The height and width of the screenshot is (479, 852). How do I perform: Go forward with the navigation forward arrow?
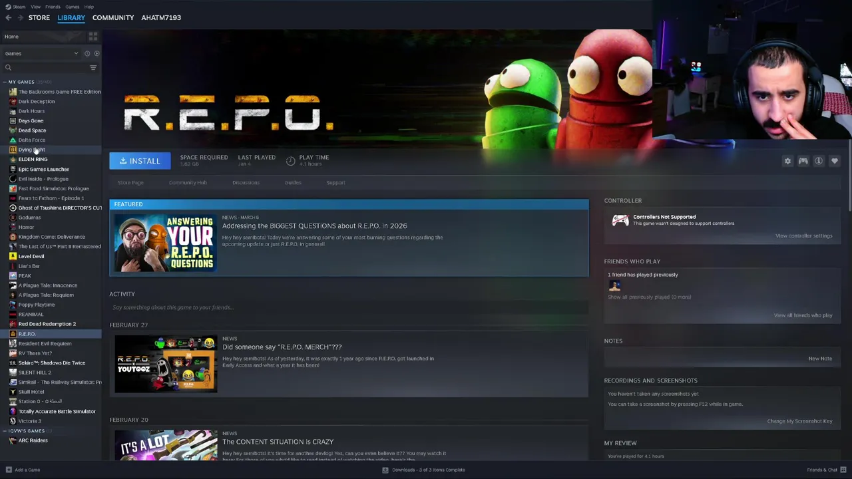pos(21,17)
